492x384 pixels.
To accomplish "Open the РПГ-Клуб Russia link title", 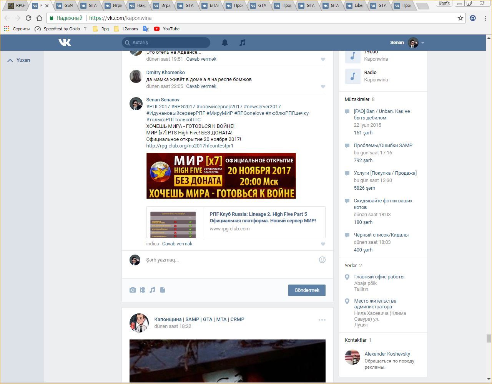I will pyautogui.click(x=263, y=217).
